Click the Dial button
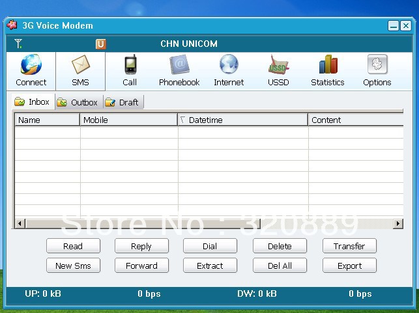 point(210,246)
